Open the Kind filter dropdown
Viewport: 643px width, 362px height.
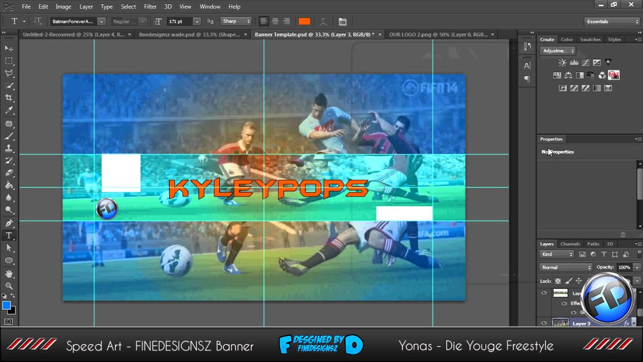point(557,254)
